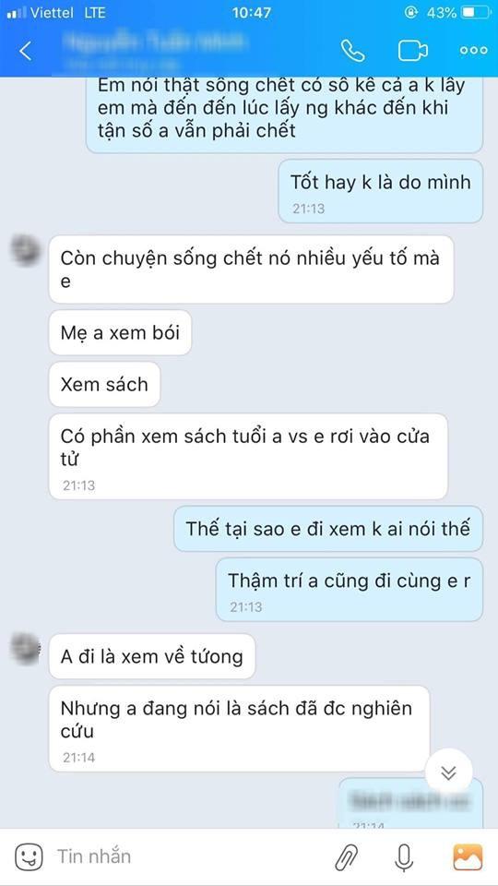Tap the 'Thậm trí a cũng đi cùng e r' bubble
498x886 pixels.
(350, 590)
